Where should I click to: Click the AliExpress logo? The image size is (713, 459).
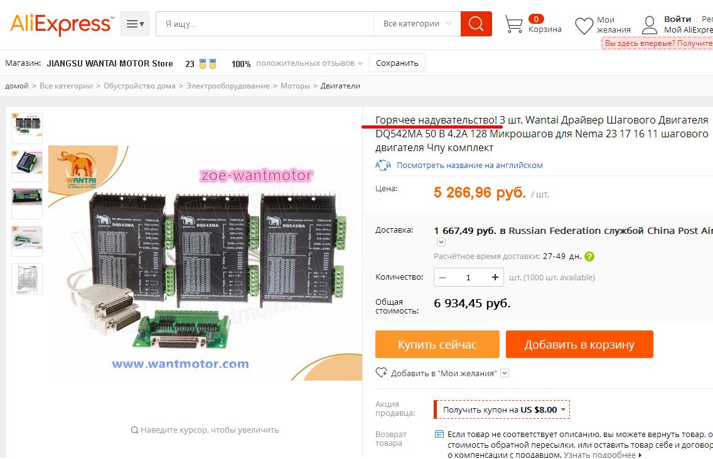click(60, 24)
